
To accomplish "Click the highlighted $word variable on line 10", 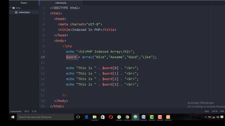I will tap(71, 57).
